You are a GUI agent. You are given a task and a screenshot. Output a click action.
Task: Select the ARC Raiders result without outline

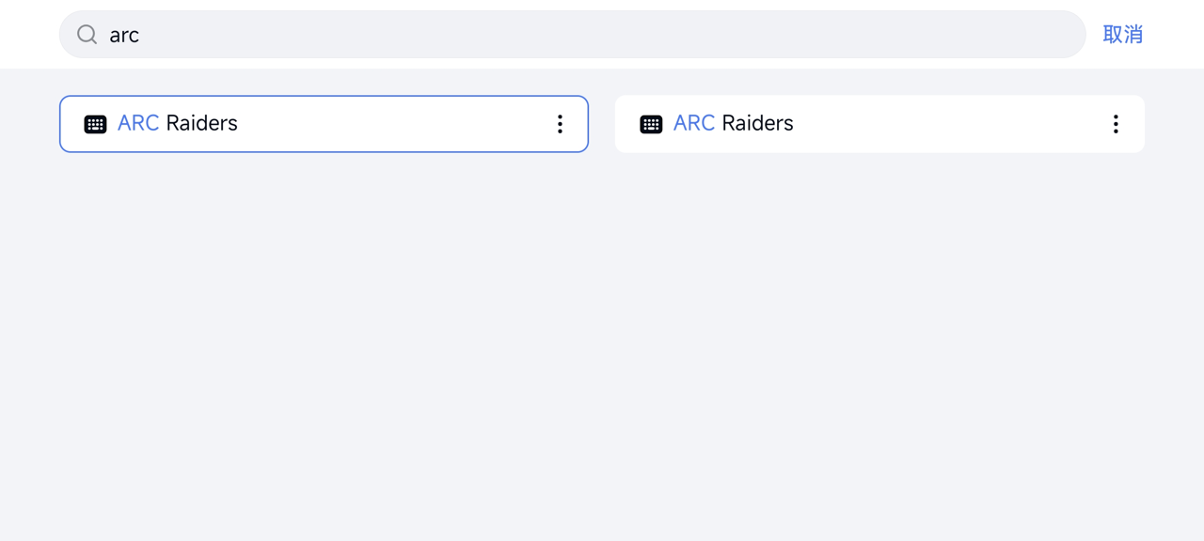(x=879, y=124)
